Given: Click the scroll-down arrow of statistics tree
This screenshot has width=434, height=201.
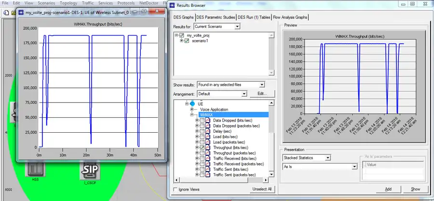Looking at the screenshot, I should [x=271, y=174].
